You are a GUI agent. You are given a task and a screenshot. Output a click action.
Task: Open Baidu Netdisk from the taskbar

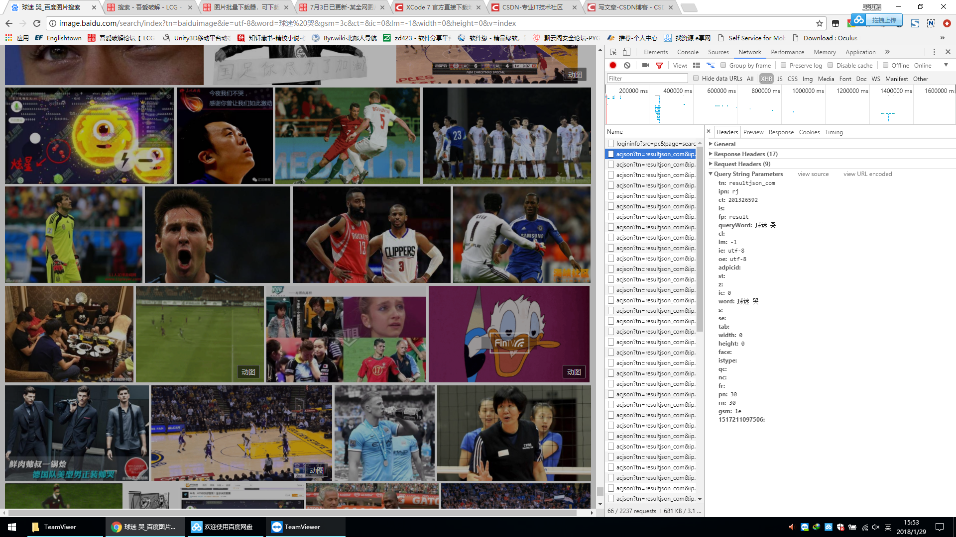pos(223,527)
